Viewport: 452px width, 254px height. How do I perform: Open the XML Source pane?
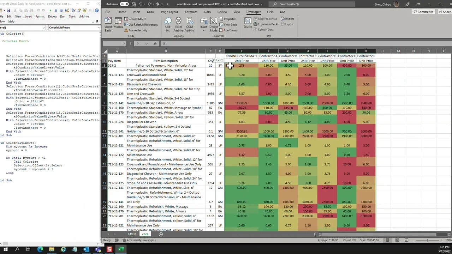pos(248,23)
